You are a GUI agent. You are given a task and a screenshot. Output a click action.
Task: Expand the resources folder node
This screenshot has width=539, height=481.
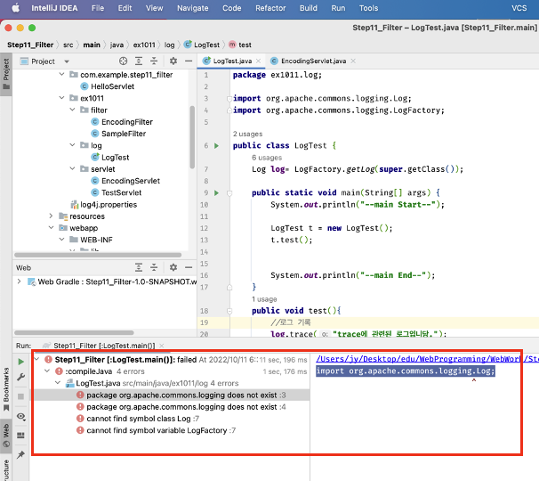pos(51,216)
